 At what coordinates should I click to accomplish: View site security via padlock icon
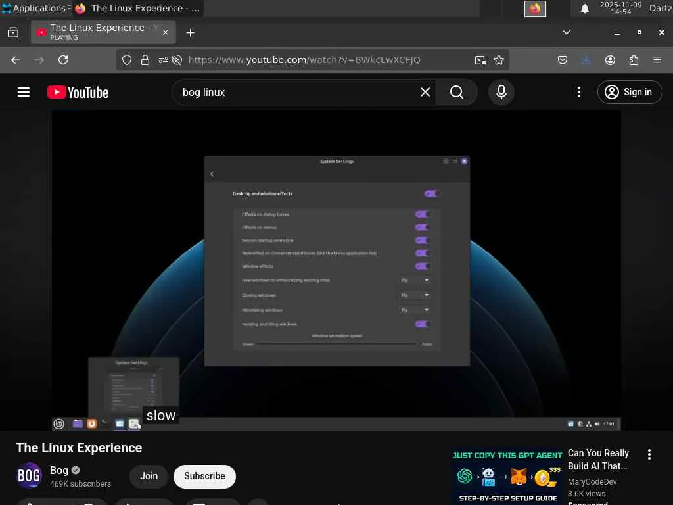click(145, 60)
